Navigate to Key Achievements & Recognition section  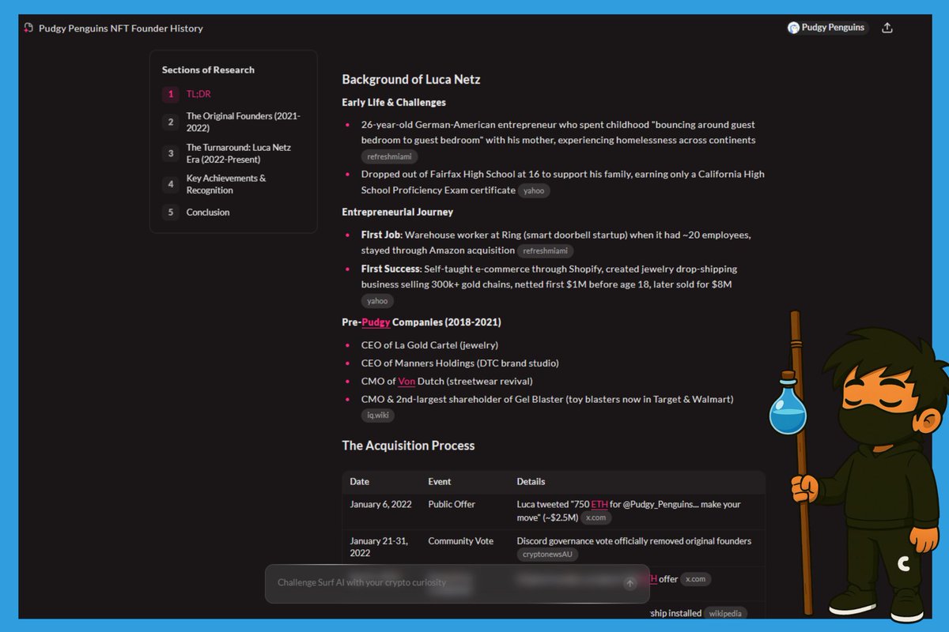click(x=226, y=184)
